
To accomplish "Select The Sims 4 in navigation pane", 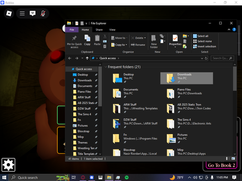I will (x=84, y=114).
